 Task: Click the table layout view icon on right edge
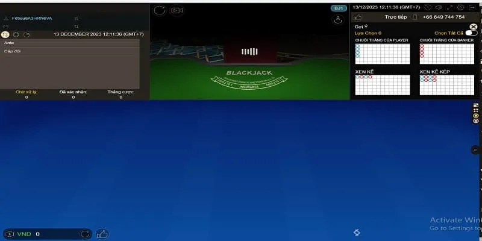(476, 105)
